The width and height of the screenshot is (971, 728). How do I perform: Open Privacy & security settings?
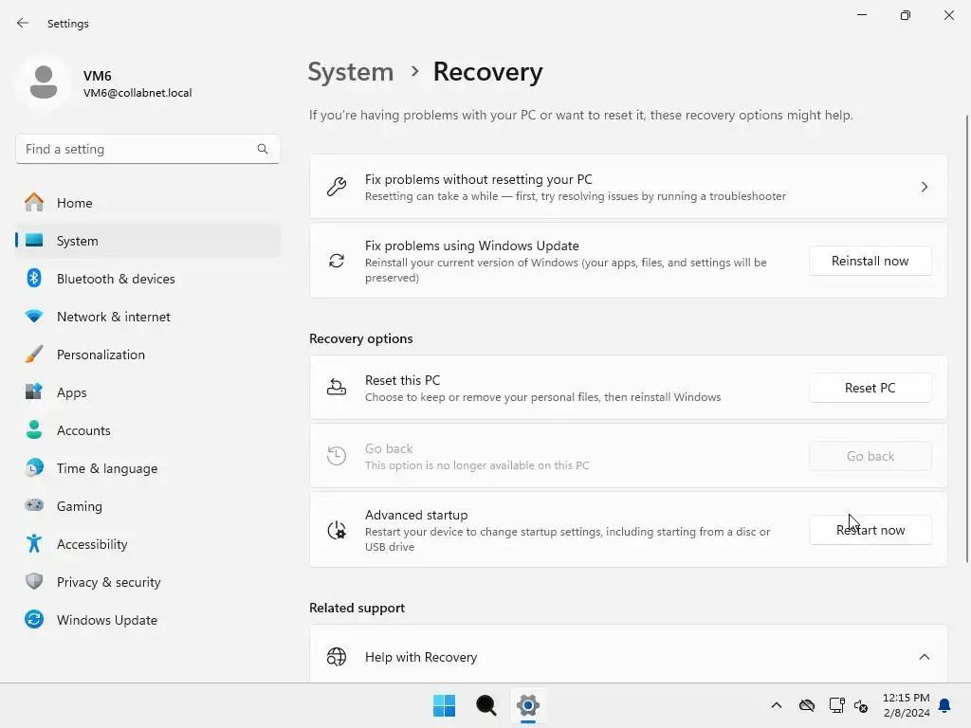point(148,582)
